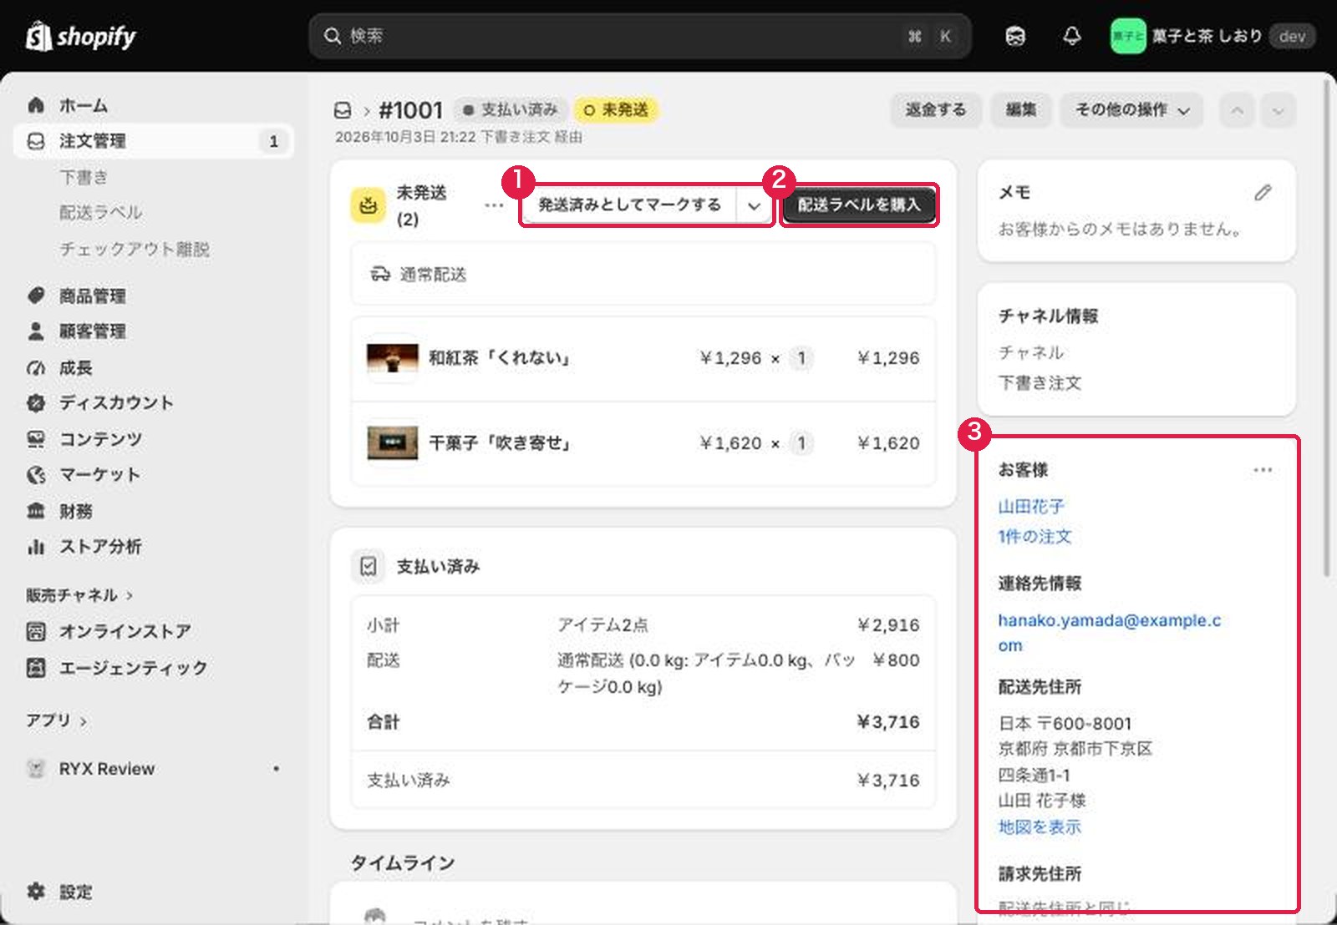Open オンラインストア sales channel

point(125,631)
